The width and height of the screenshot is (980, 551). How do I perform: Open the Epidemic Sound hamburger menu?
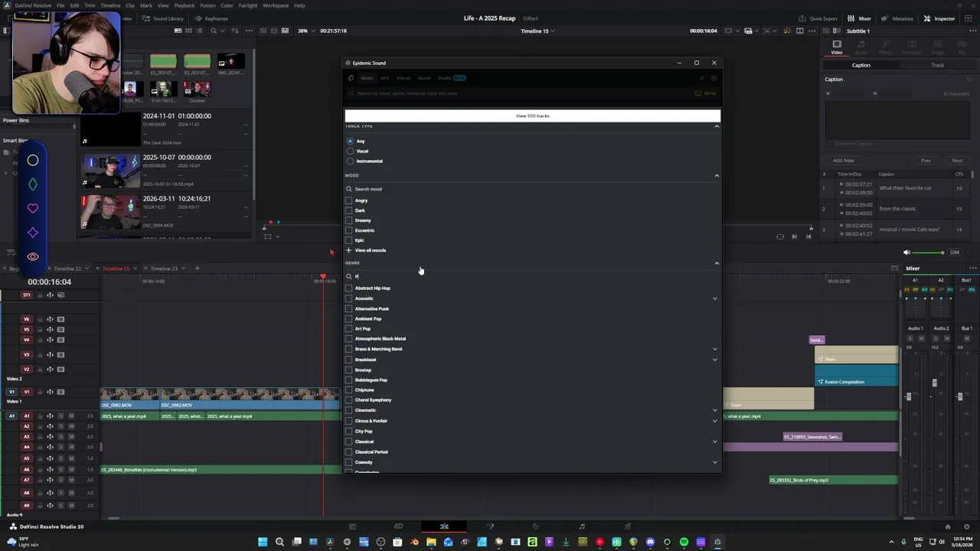point(714,78)
